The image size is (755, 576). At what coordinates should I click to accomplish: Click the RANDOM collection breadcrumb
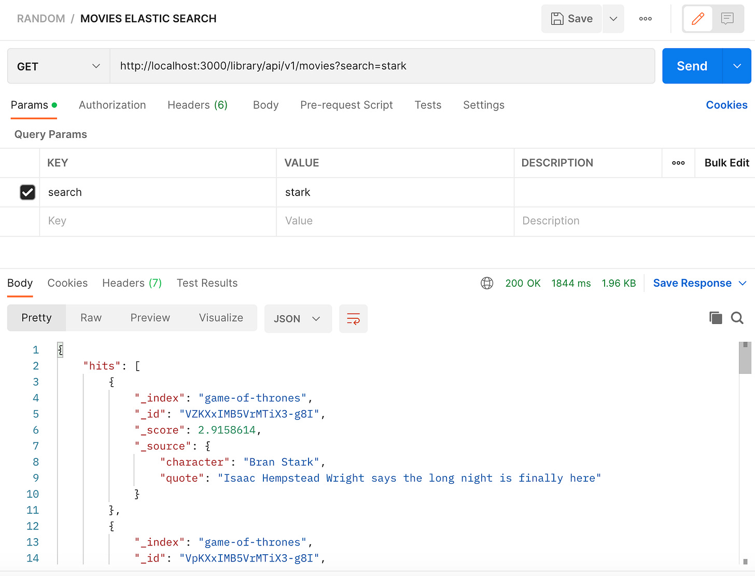pos(41,19)
